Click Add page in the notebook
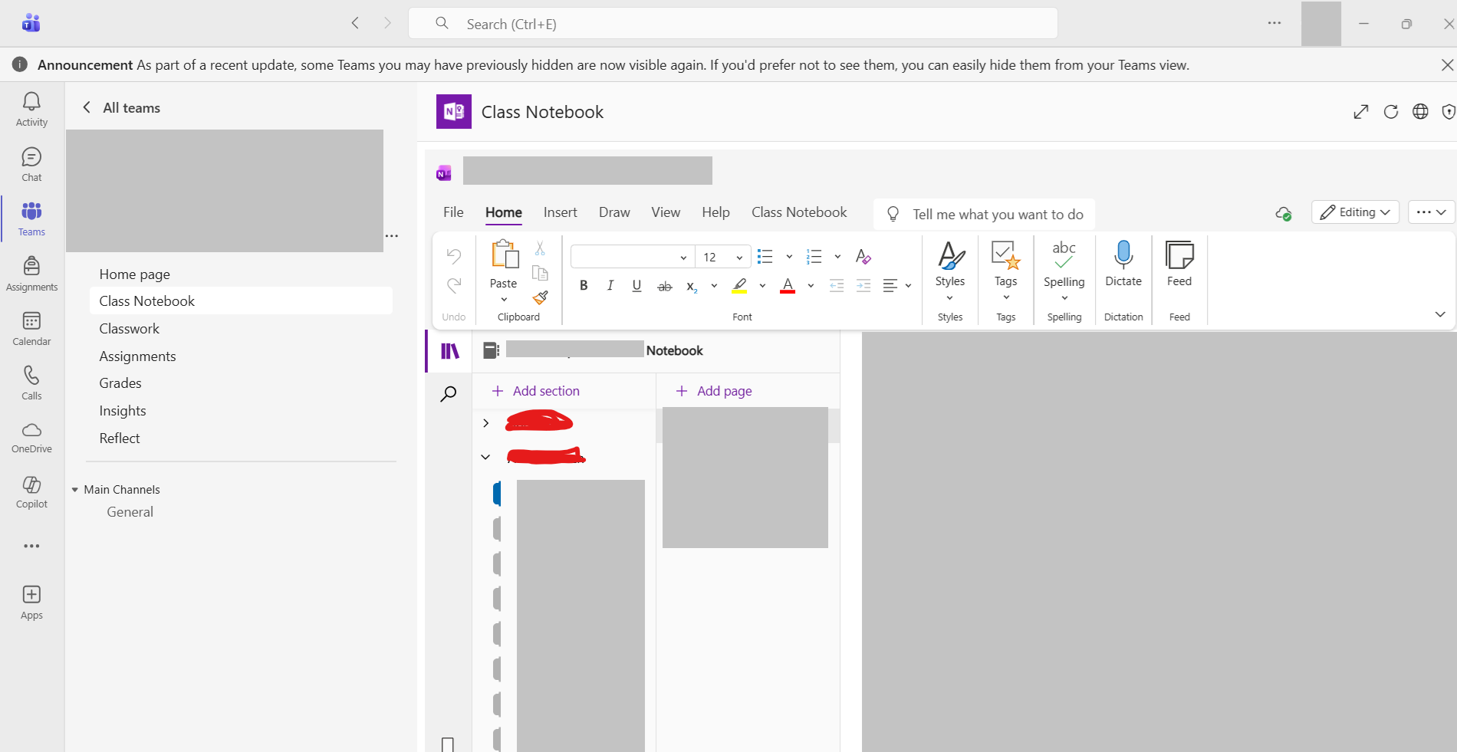The width and height of the screenshot is (1457, 752). click(x=714, y=391)
